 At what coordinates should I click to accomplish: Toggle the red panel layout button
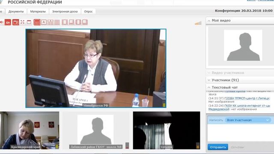(15, 22)
